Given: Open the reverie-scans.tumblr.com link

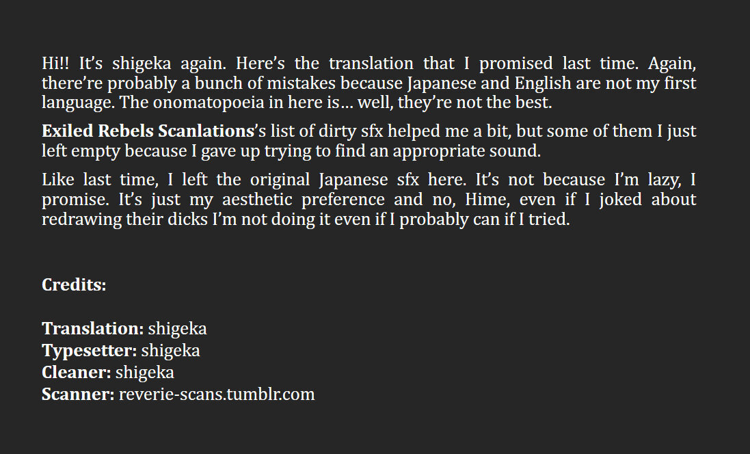Looking at the screenshot, I should click(217, 395).
